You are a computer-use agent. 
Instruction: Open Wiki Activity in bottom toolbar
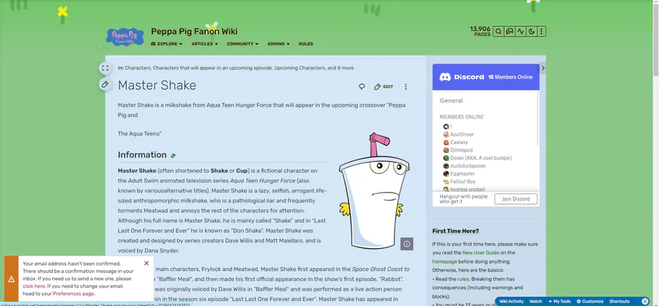click(x=511, y=302)
